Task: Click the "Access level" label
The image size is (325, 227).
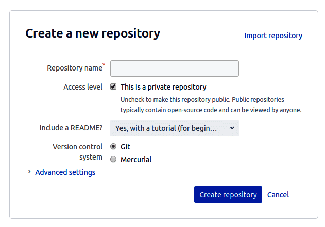Action: 83,87
